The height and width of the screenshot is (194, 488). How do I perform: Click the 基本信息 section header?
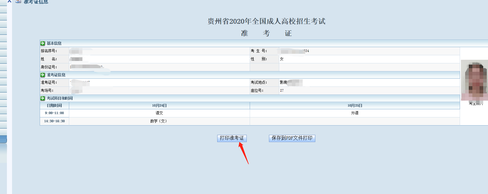pos(54,43)
